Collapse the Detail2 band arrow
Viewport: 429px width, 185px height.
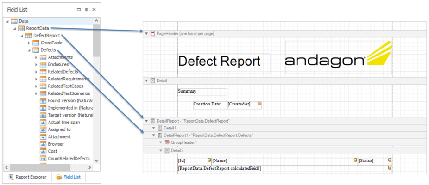pos(161,151)
